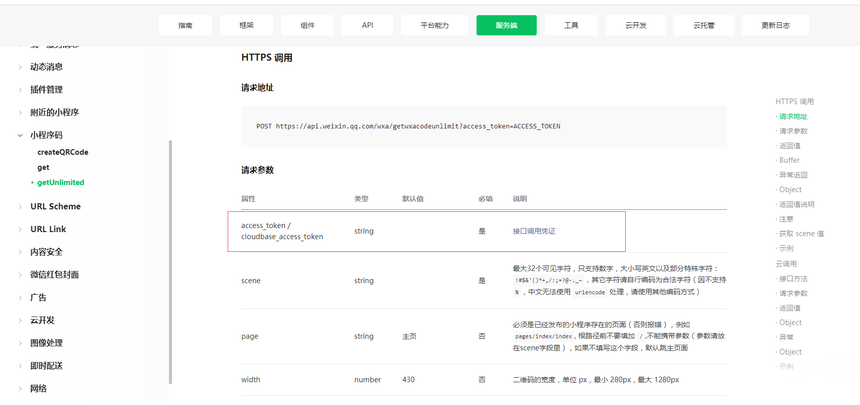Jump to 异常返回 in right outline
Viewport: 860px width, 405px height.
click(x=793, y=175)
